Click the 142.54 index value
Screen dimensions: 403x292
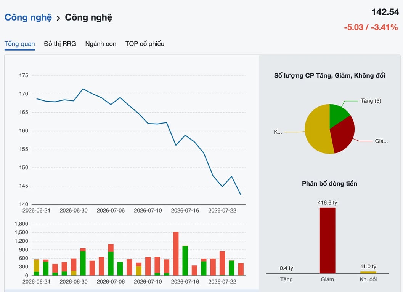385,12
